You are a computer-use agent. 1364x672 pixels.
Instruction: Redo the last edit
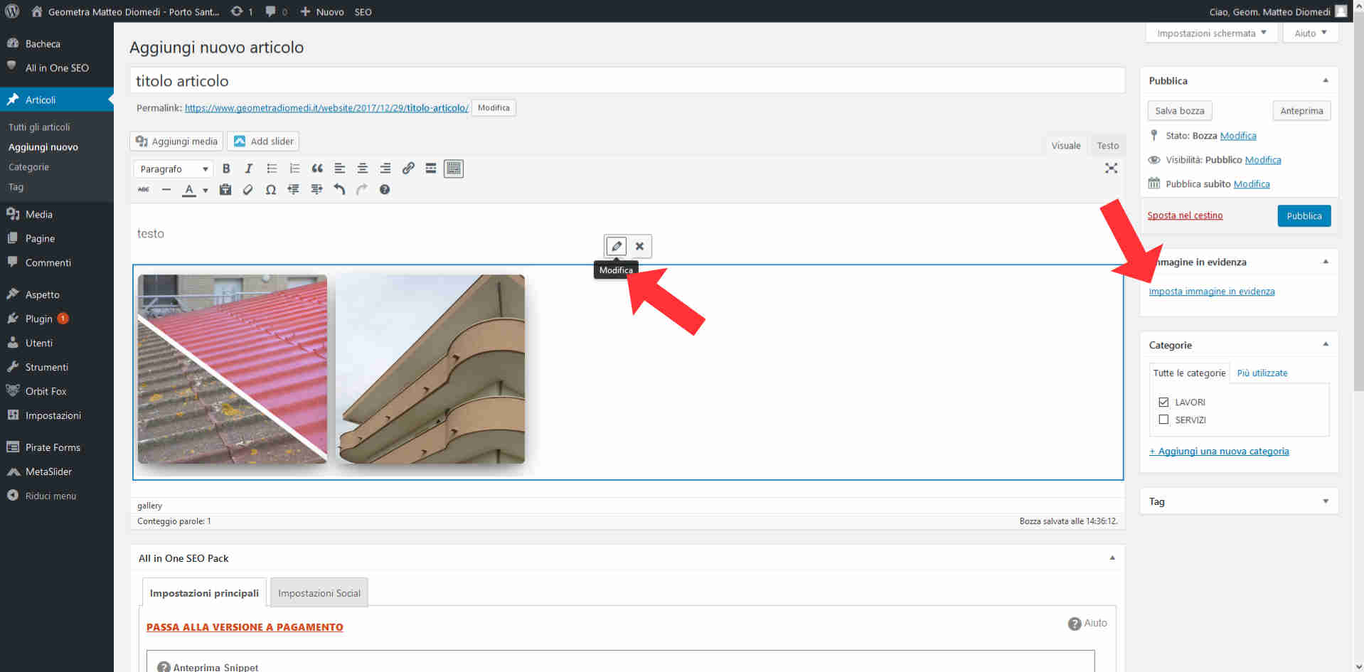[x=362, y=190]
